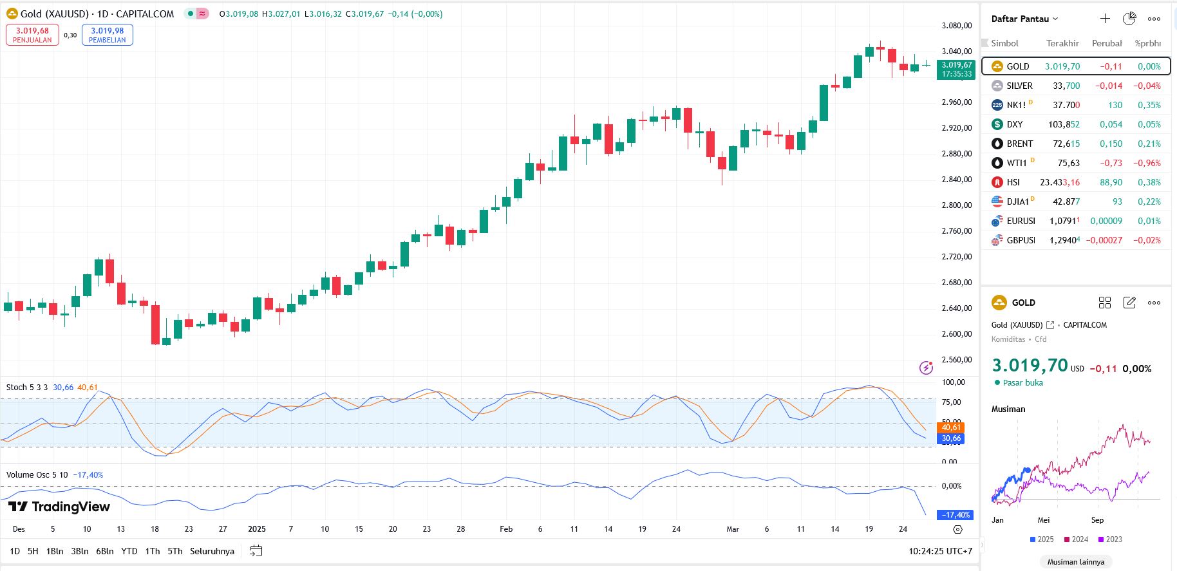
Task: Click the edit note icon in GOLD details
Action: point(1129,303)
